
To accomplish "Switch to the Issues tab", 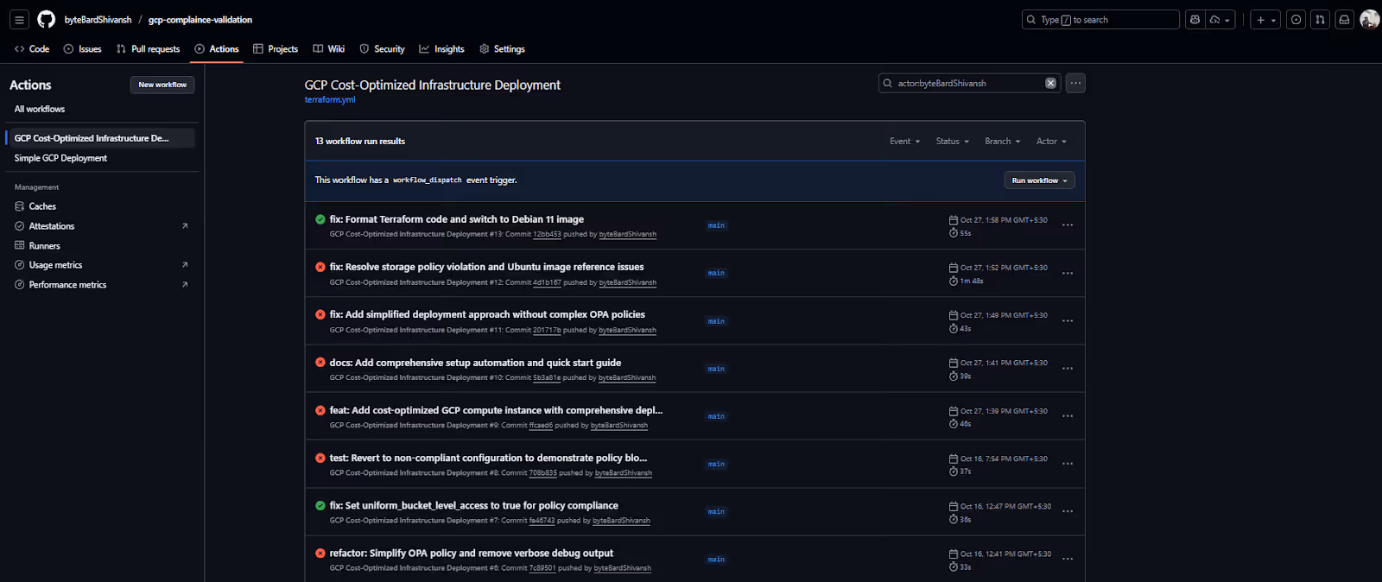I will coord(83,49).
